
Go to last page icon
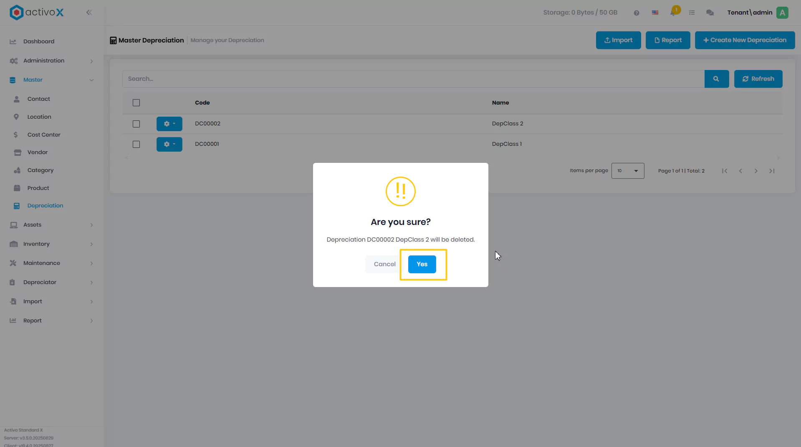(772, 171)
